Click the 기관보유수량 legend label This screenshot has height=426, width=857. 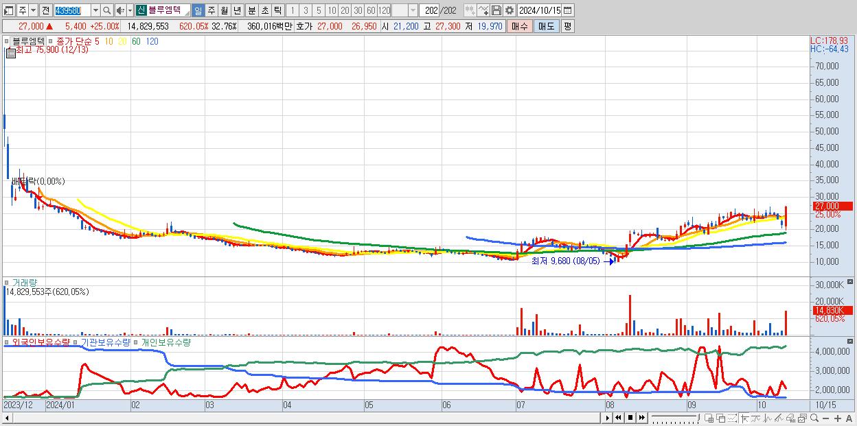[x=106, y=342]
